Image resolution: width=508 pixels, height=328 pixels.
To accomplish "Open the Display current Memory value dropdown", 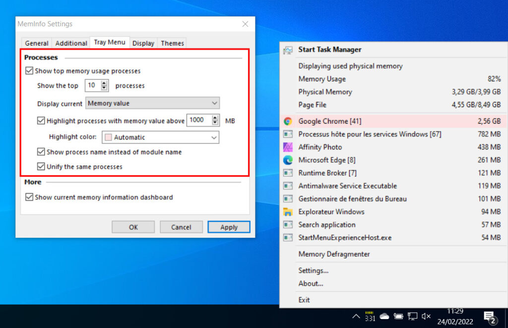I will point(152,103).
